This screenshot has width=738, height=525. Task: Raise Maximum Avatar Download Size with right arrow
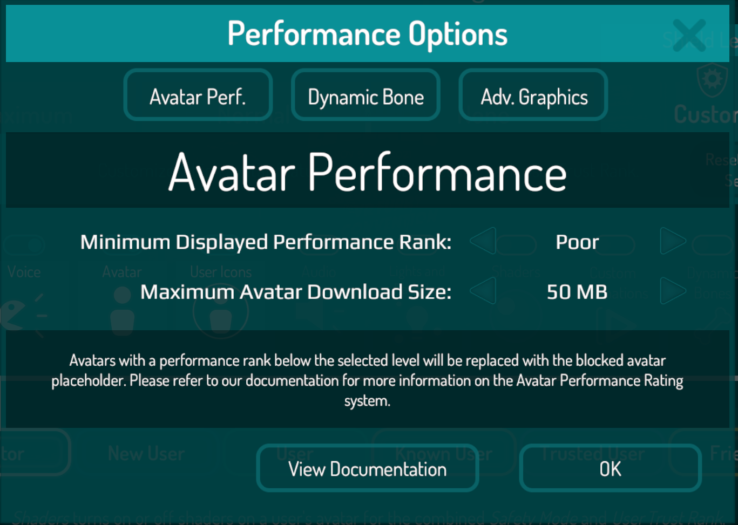672,291
